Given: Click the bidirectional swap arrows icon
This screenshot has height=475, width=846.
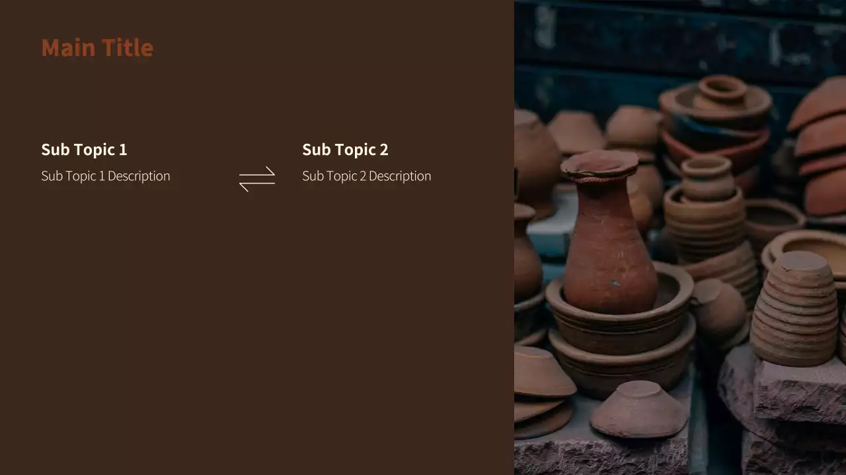Looking at the screenshot, I should [256, 179].
